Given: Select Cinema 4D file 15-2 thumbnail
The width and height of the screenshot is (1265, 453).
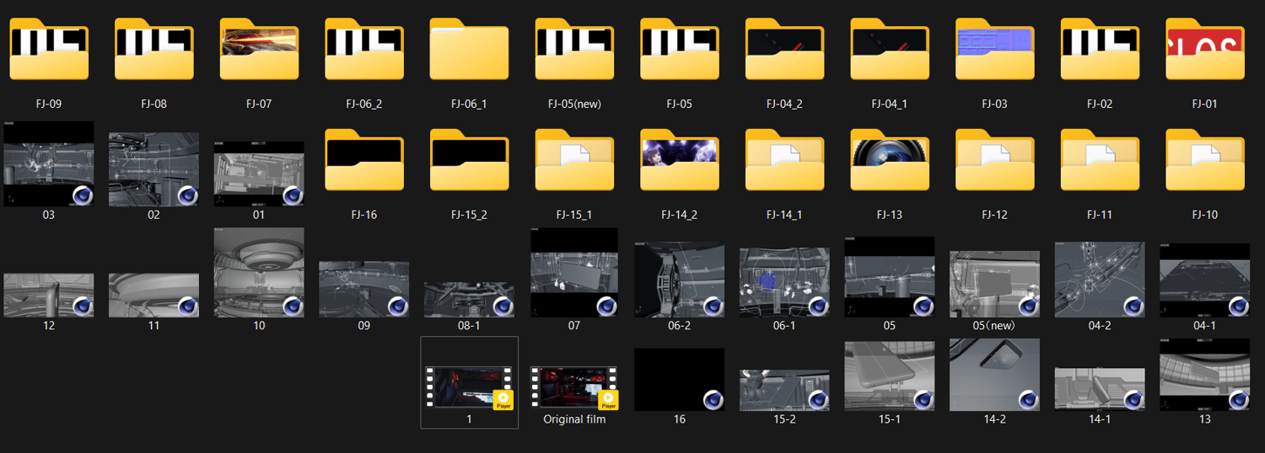Looking at the screenshot, I should (784, 390).
